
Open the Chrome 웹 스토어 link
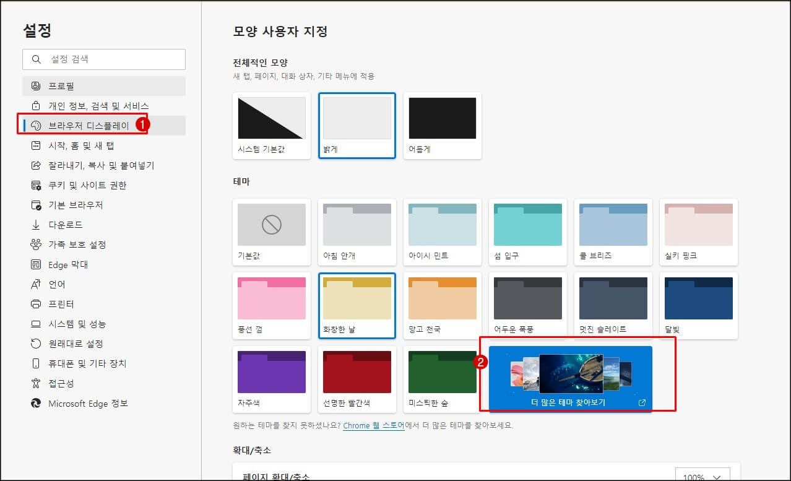point(374,426)
